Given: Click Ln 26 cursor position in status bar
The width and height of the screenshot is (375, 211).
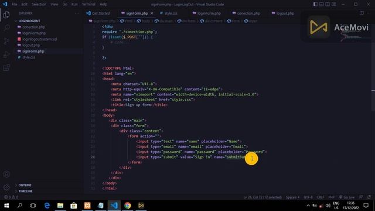Looking at the screenshot, I should 262,197.
